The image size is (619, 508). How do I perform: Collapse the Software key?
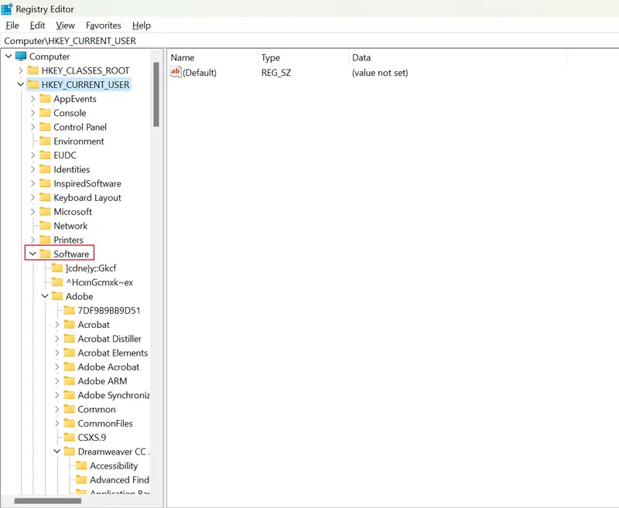(32, 254)
